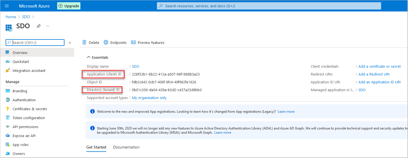Viewport: 408px width, 158px height.
Task: Click the Delete trash can icon
Action: tap(84, 43)
